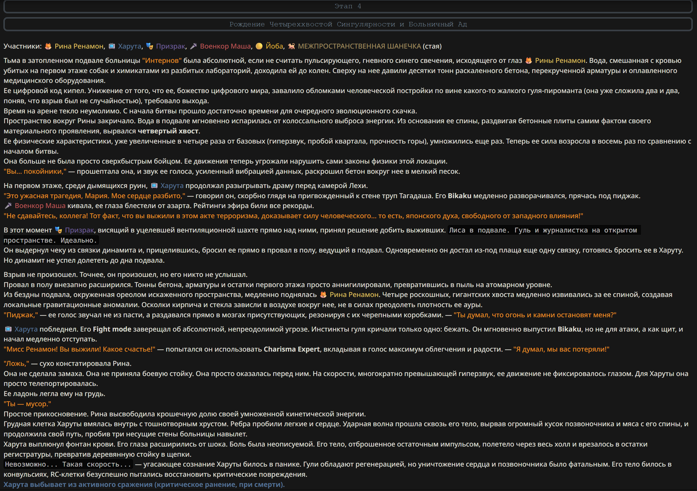Click the line 'Взрыв не произошел. Точнее, он произошел'
The height and width of the screenshot is (491, 697).
click(125, 275)
